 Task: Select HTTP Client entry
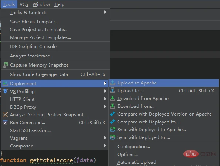point(55,99)
